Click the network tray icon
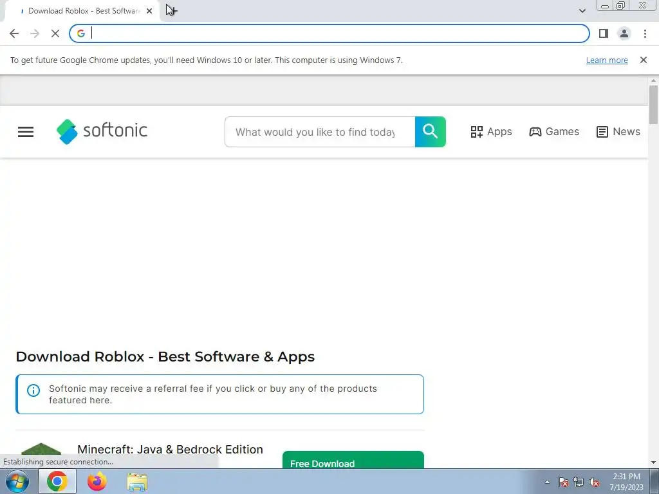Image resolution: width=659 pixels, height=494 pixels. (579, 482)
